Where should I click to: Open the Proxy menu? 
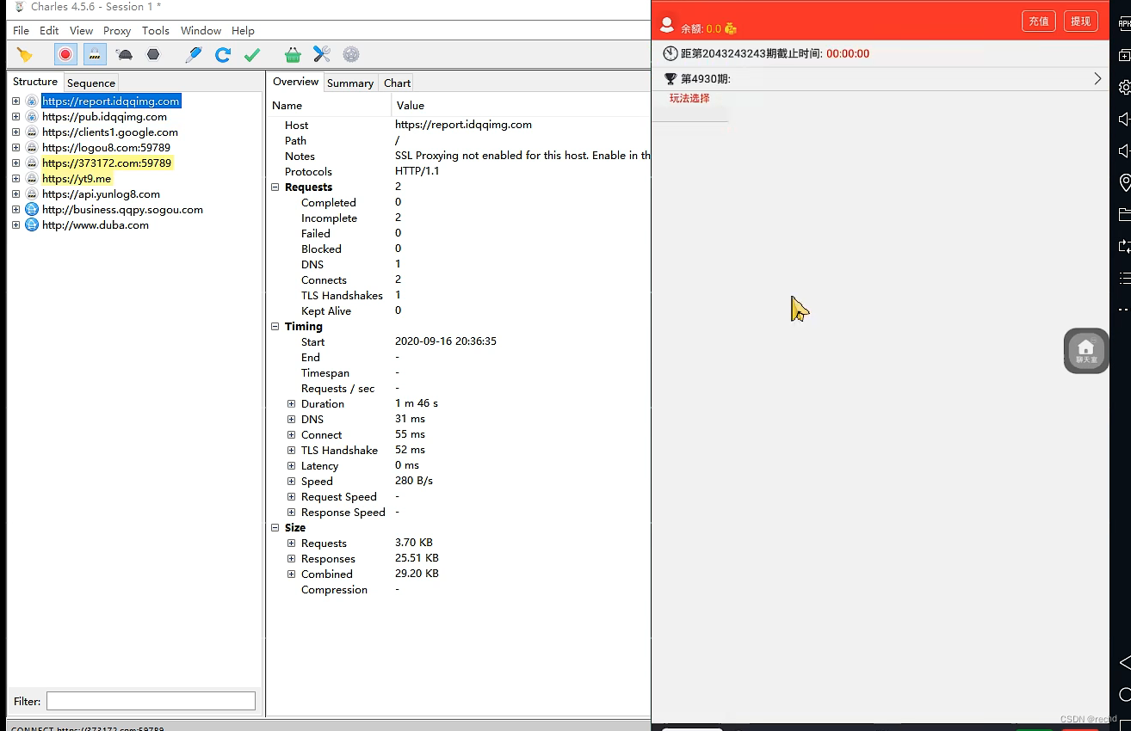coord(117,30)
